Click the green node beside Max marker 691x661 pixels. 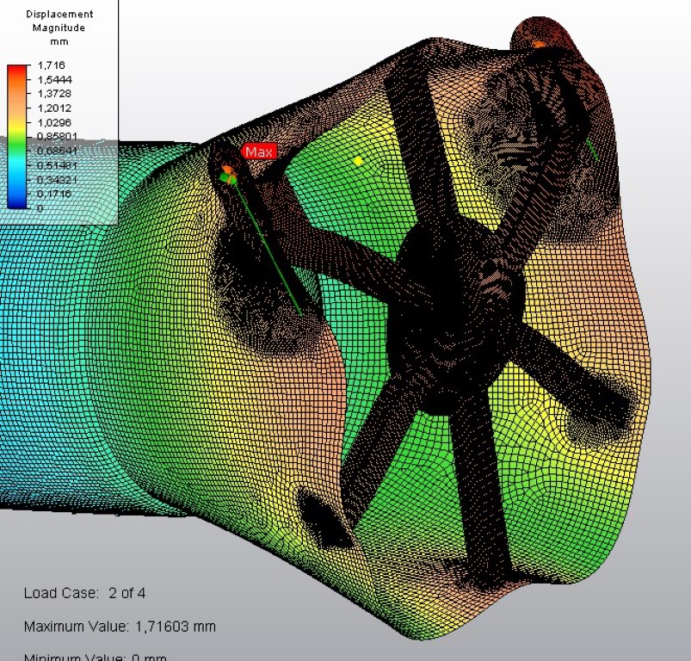[225, 177]
